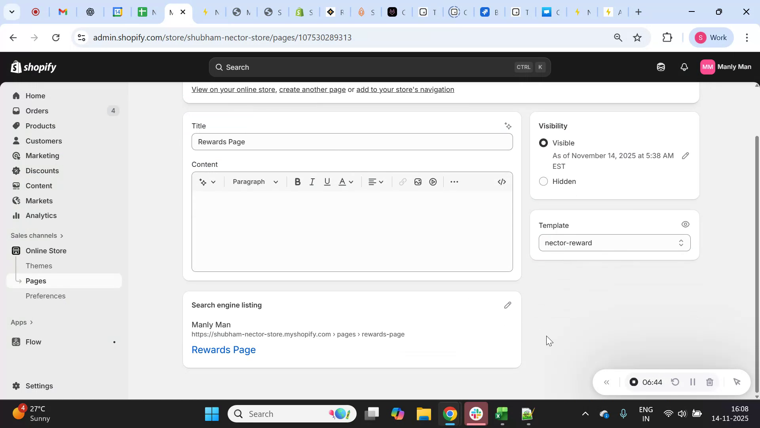Insert a video in the content editor
This screenshot has height=428, width=760.
pyautogui.click(x=433, y=182)
